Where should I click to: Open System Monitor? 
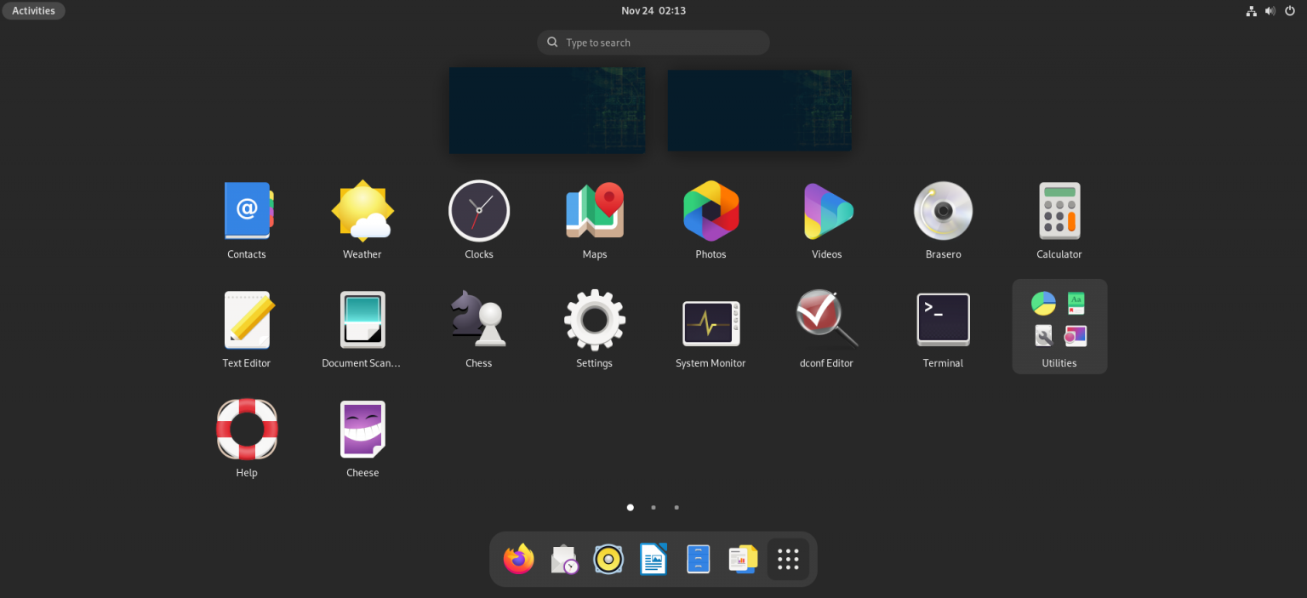tap(711, 320)
